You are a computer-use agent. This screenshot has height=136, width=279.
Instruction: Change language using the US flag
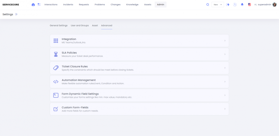pyautogui.click(x=249, y=5)
